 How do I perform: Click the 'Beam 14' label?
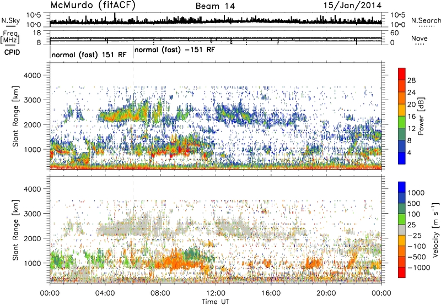click(215, 6)
